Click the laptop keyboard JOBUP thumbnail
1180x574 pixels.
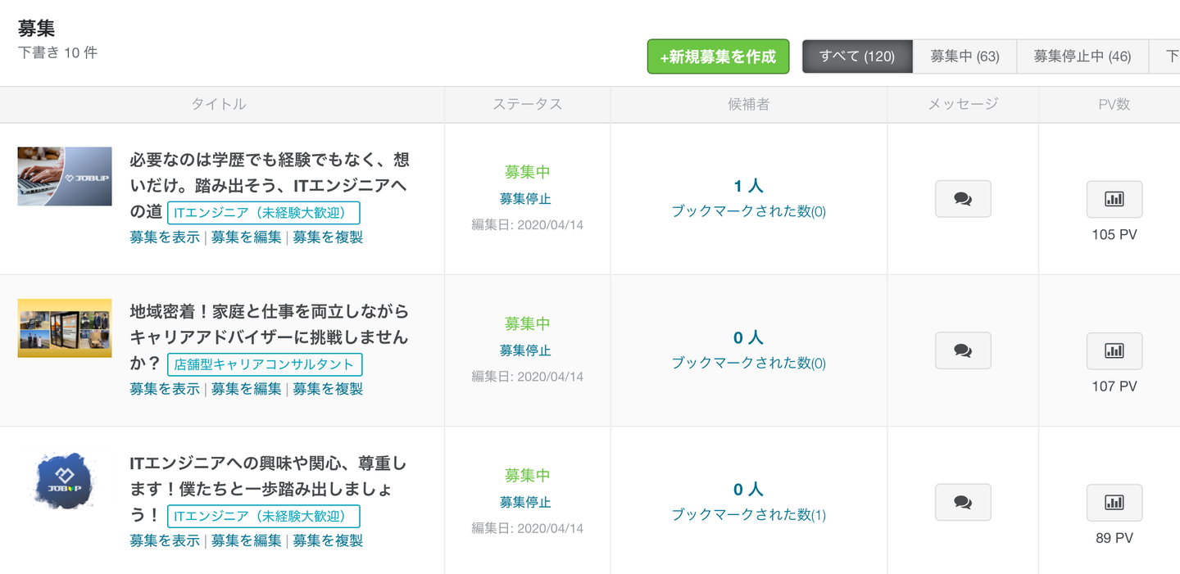pos(65,176)
